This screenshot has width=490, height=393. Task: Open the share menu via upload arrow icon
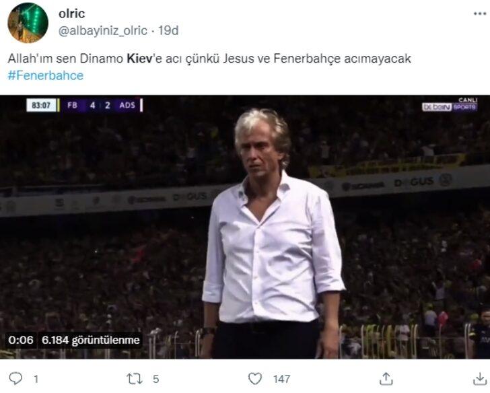click(x=385, y=379)
